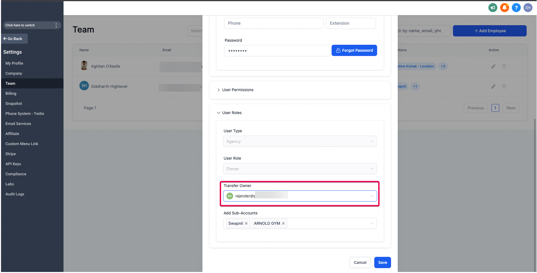Open Billing in the settings sidebar

(x=11, y=94)
